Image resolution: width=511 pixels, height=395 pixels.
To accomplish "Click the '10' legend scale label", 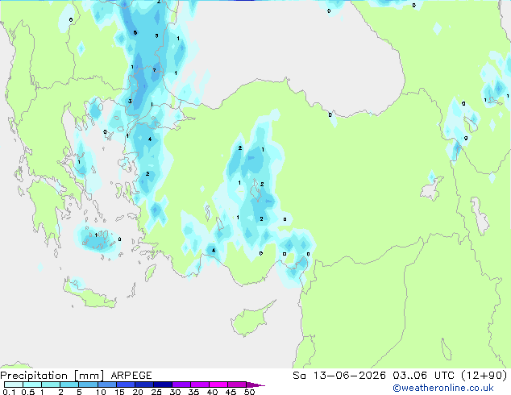I will tap(101, 392).
